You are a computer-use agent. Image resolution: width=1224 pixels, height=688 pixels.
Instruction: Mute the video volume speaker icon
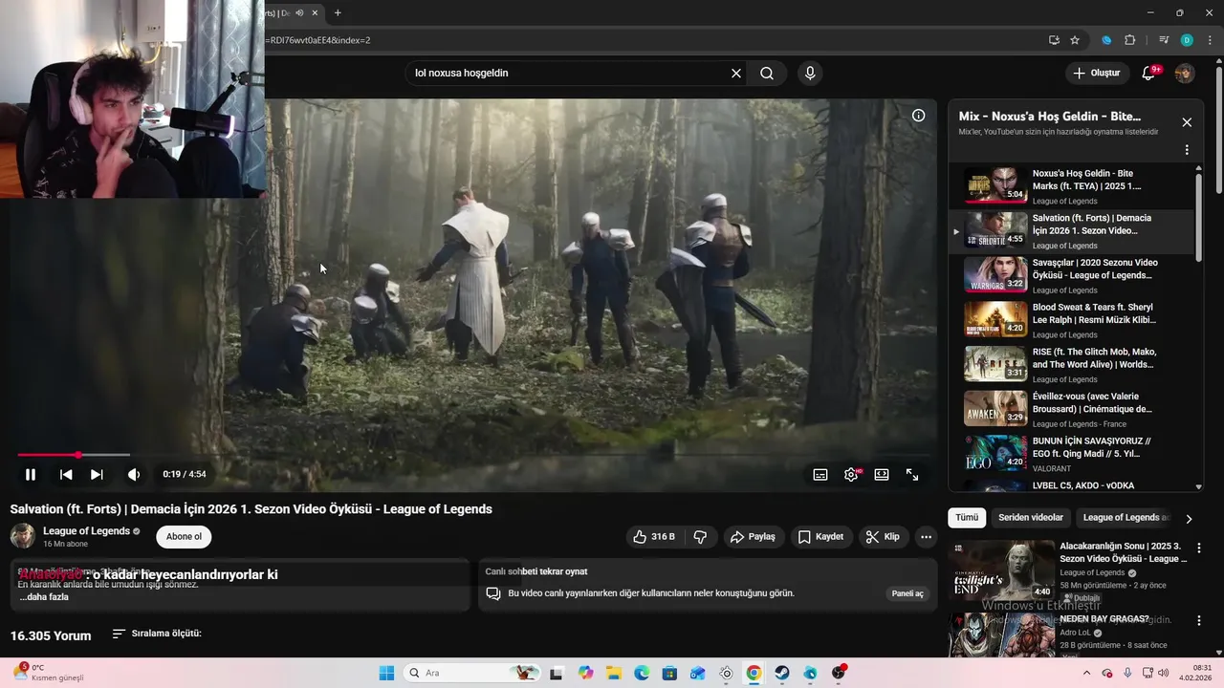click(x=134, y=474)
